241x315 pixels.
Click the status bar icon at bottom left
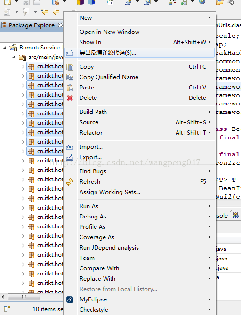point(7,308)
